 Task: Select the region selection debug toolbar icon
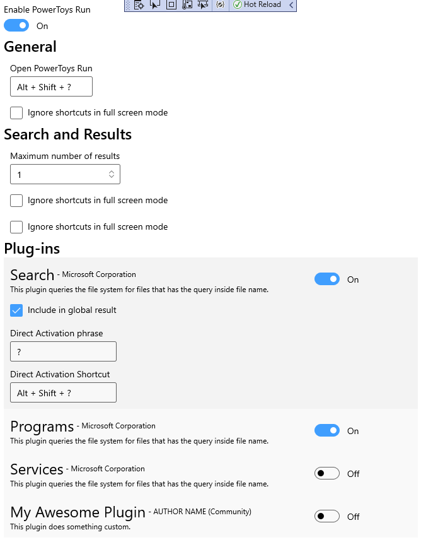[x=203, y=5]
